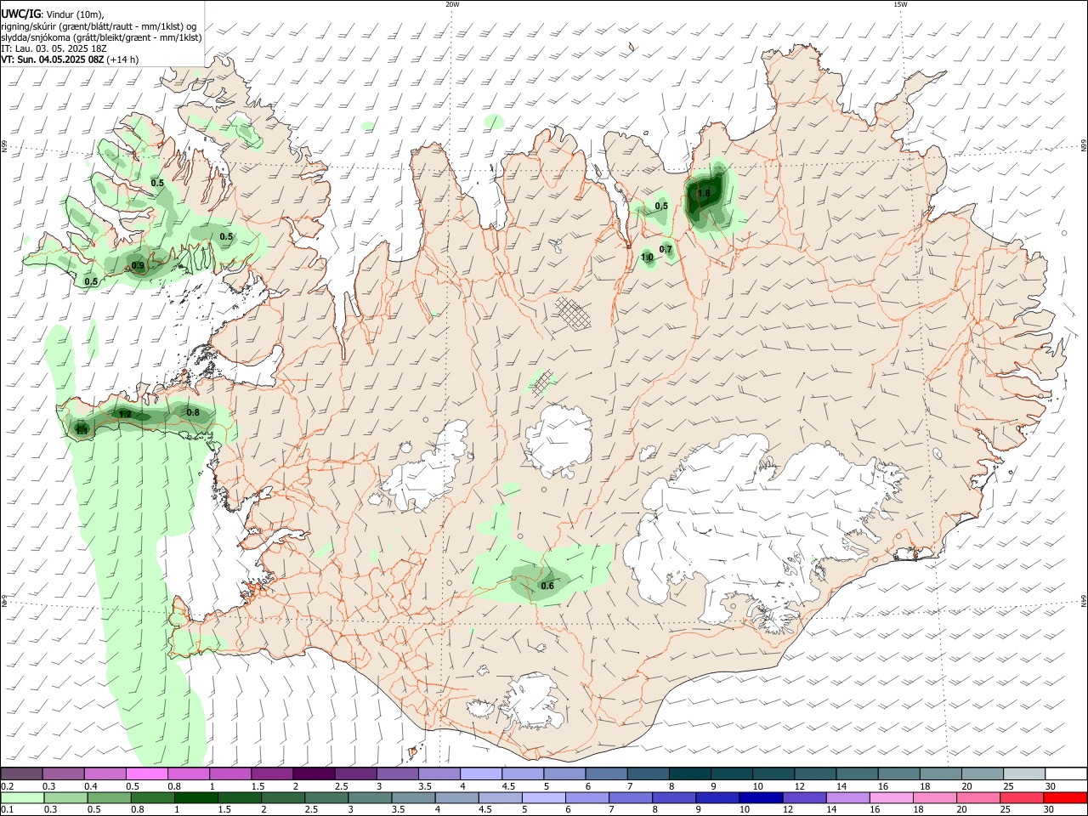Click the dark purple upper swatch between 2 and 2.5
Screen dimensions: 1088x816
[313, 773]
